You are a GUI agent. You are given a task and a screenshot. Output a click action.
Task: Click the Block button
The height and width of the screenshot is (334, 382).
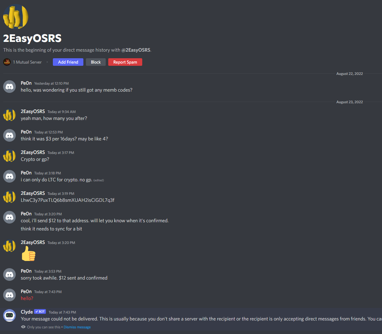96,62
